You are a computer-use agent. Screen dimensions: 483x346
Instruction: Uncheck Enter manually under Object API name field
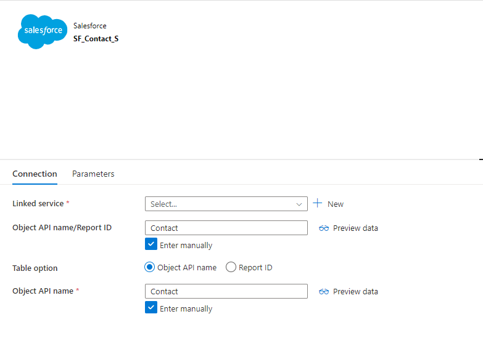[x=151, y=308]
